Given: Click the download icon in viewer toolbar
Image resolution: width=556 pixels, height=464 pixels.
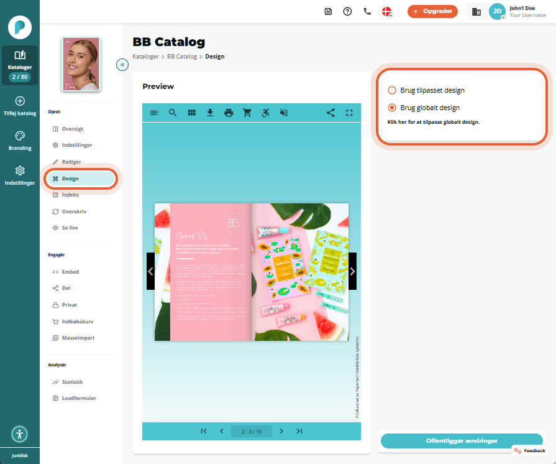Looking at the screenshot, I should [x=210, y=113].
